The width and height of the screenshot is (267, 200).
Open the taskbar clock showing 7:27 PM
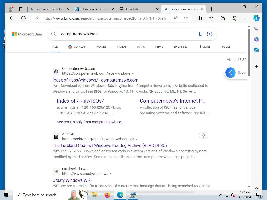click(245, 195)
